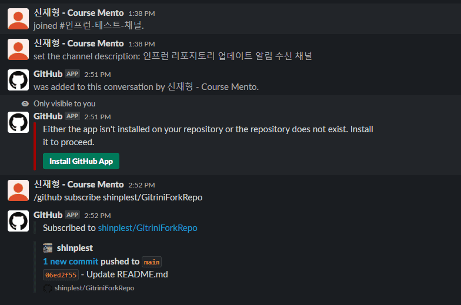This screenshot has width=461, height=305.
Task: Click GitHub avatar beside the install prompt message
Action: click(18, 122)
